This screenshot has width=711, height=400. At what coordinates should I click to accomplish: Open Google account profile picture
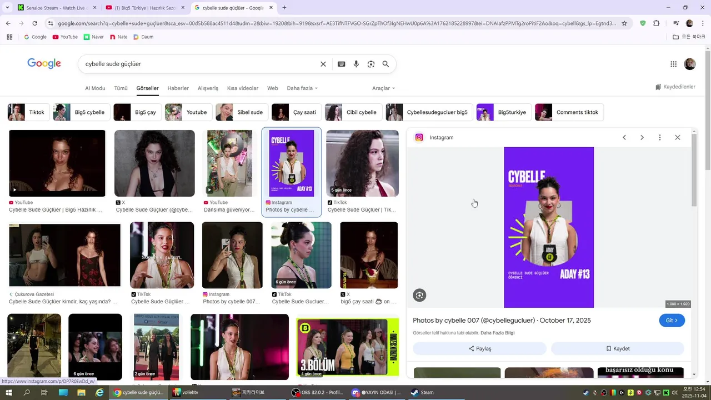[x=690, y=64]
